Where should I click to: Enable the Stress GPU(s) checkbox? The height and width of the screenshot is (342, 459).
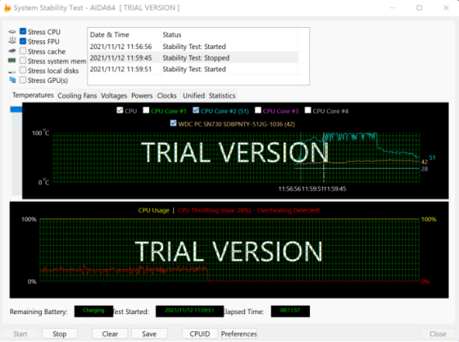(x=23, y=80)
